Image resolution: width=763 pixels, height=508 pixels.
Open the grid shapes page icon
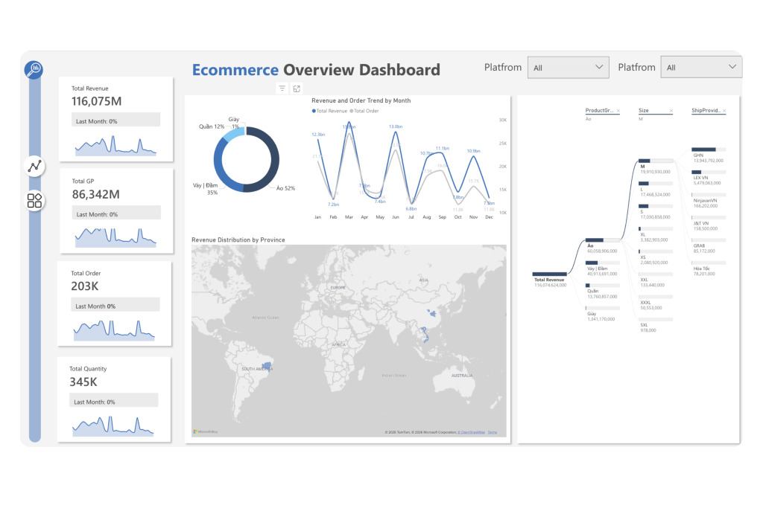tap(34, 201)
